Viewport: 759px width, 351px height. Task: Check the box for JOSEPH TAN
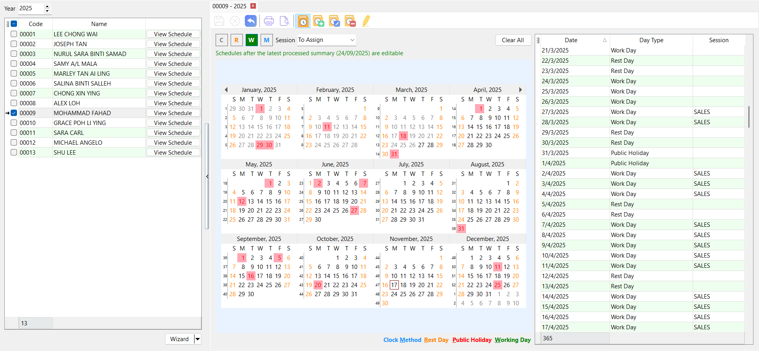14,44
